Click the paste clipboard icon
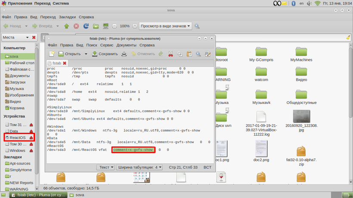353x198 pixels. coord(189,54)
